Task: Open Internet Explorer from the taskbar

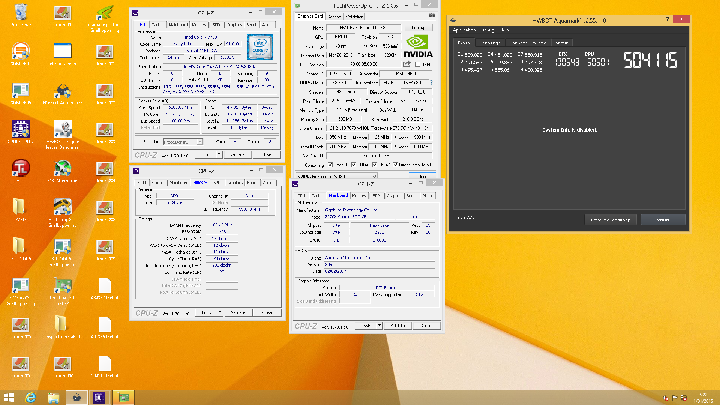Action: pos(30,397)
